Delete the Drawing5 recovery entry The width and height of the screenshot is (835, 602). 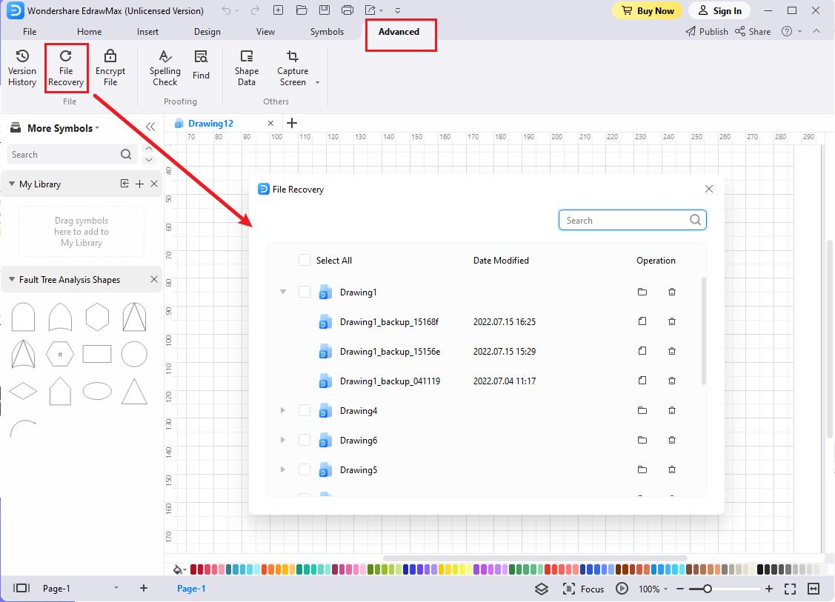(x=672, y=469)
